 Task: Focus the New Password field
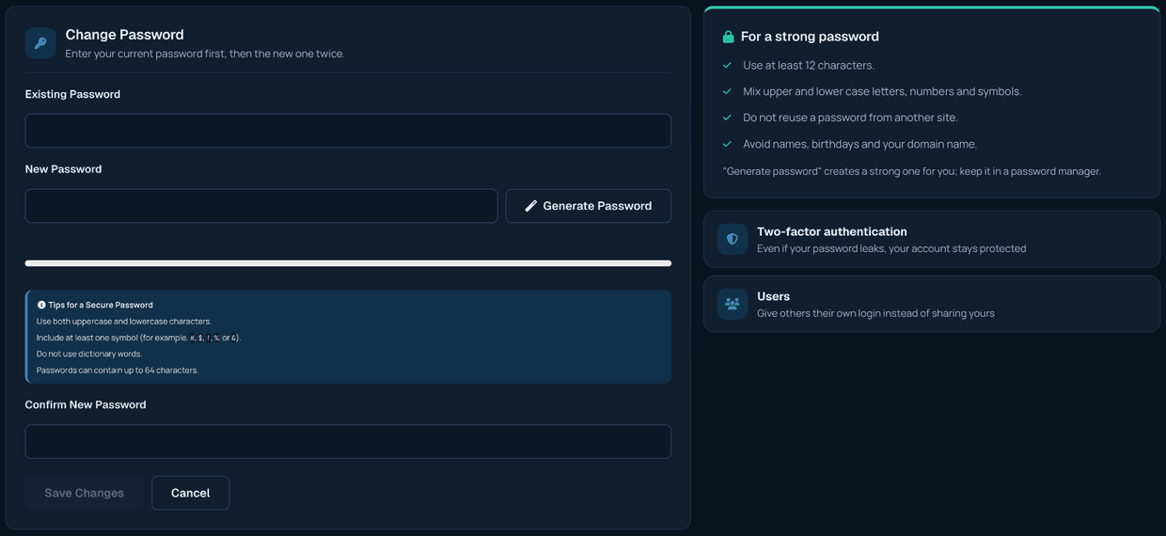click(x=261, y=206)
